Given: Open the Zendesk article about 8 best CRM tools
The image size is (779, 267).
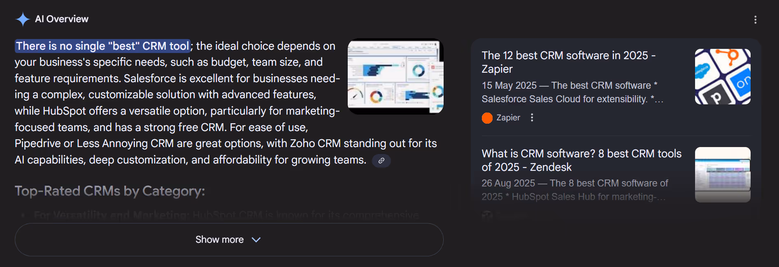Looking at the screenshot, I should [581, 160].
